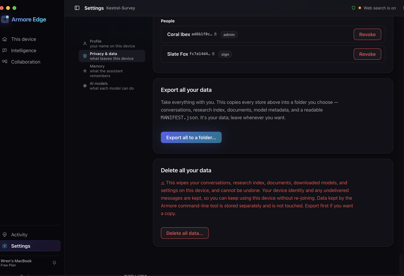Click Wren's MacBook account label
Image resolution: width=404 pixels, height=276 pixels.
pyautogui.click(x=16, y=261)
